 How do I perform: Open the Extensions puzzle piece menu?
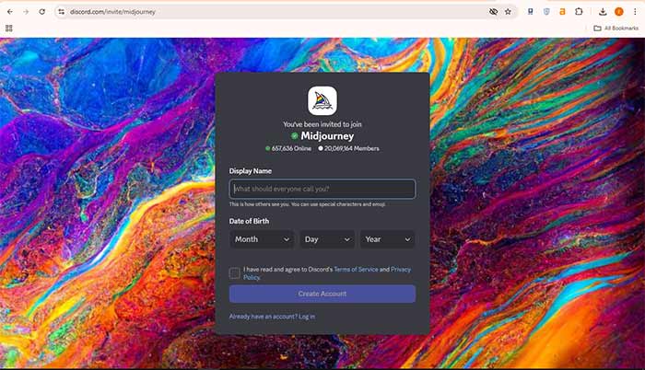coord(579,12)
